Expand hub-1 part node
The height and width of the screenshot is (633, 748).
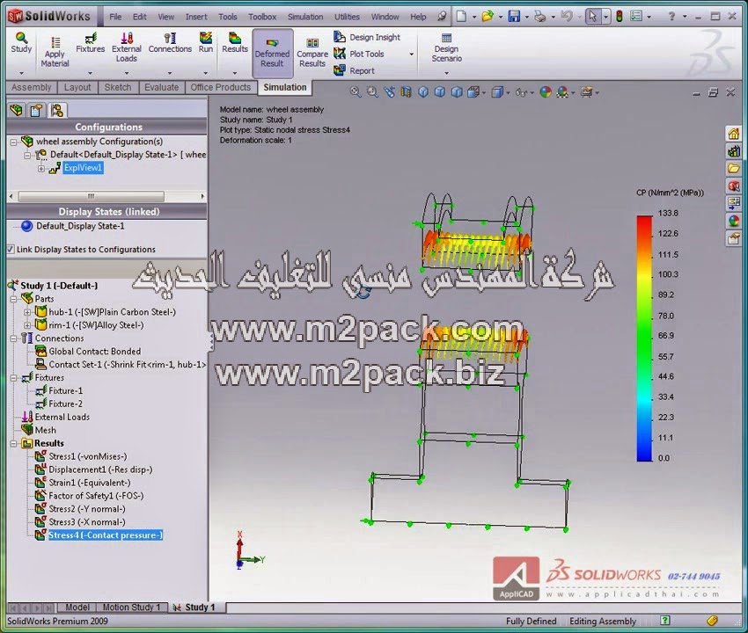27,312
